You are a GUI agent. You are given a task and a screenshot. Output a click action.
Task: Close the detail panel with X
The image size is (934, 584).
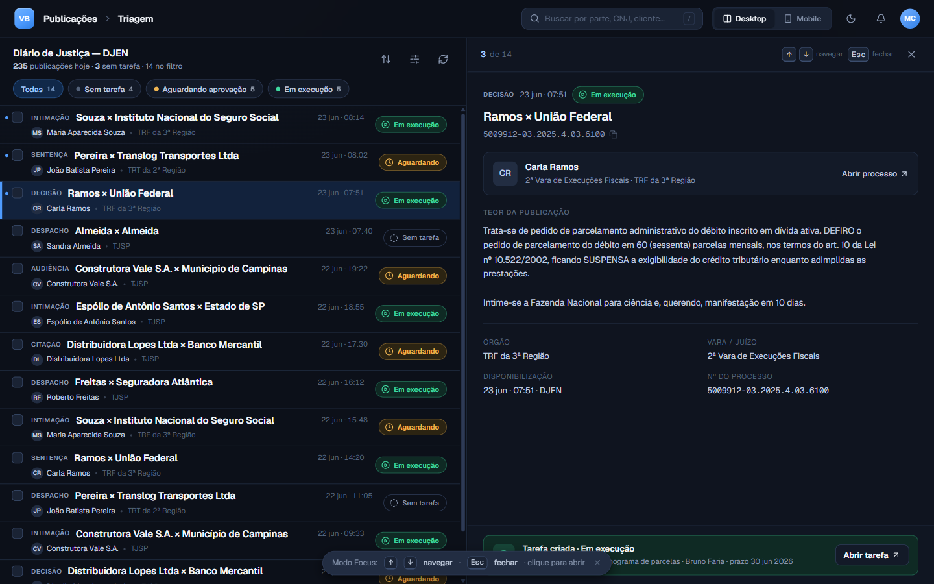[x=911, y=55]
